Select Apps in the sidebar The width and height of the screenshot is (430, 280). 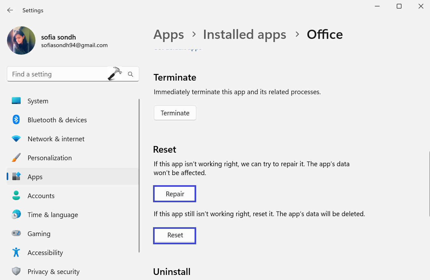tap(35, 177)
